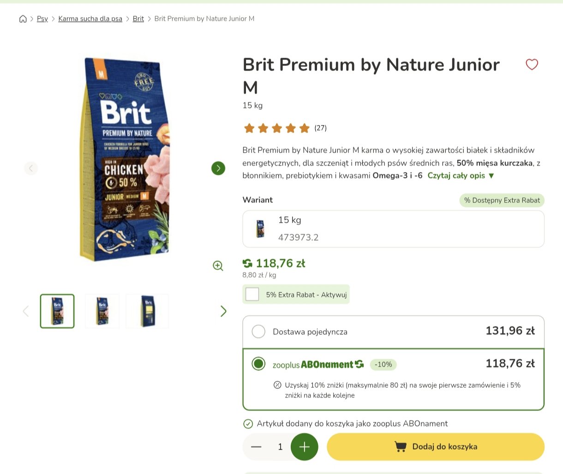The height and width of the screenshot is (474, 563).
Task: Open the 15 kg Wariant selector
Action: pyautogui.click(x=393, y=229)
